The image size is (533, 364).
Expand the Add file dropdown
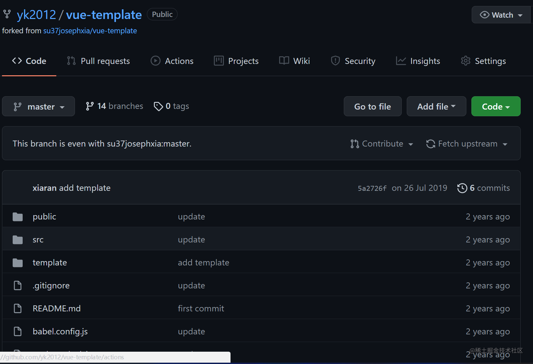(x=436, y=106)
